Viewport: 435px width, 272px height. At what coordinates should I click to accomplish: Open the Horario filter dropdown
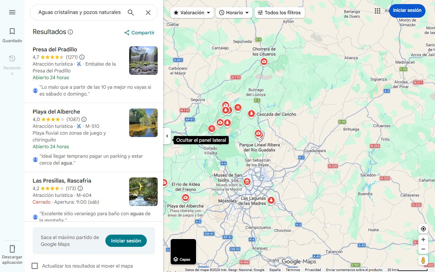(234, 12)
